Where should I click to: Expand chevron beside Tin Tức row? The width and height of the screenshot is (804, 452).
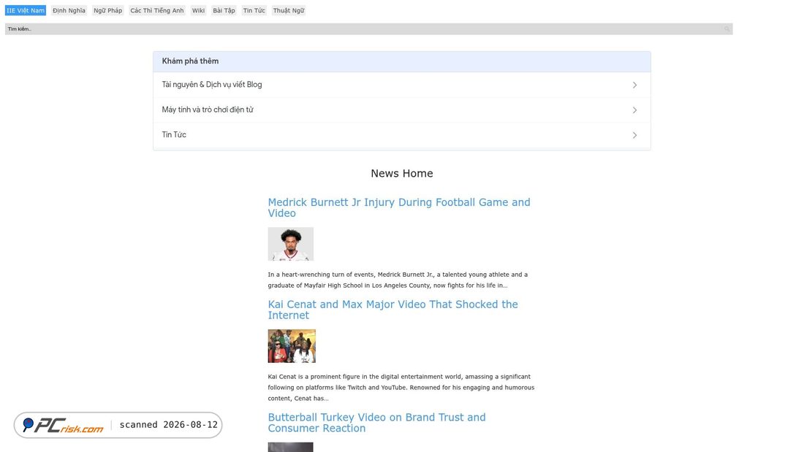pos(634,135)
